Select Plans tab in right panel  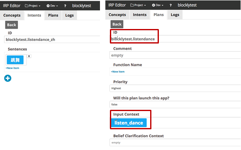click(158, 15)
